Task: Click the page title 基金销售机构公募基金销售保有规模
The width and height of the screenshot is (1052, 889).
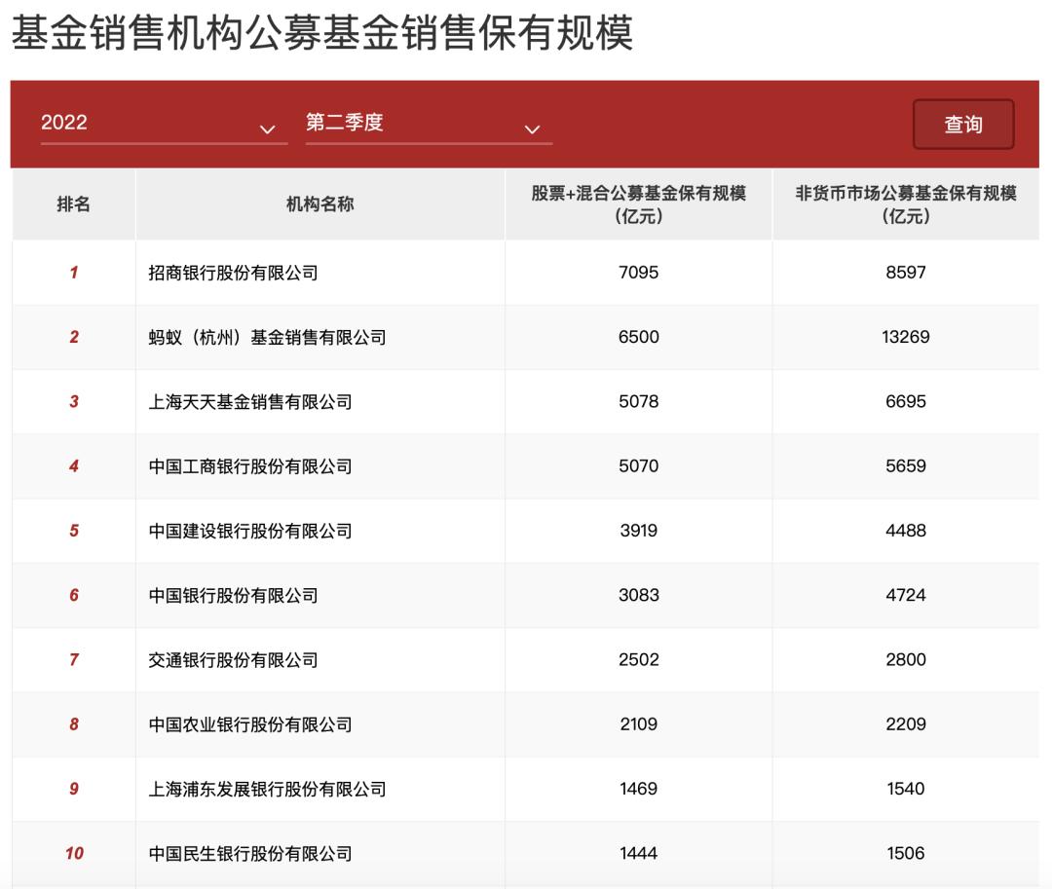Action: [x=322, y=32]
